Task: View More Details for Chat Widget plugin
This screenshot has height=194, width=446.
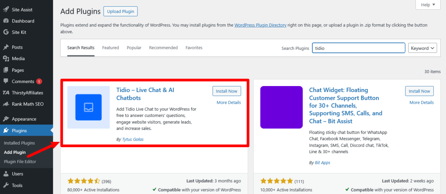Action: point(421,102)
